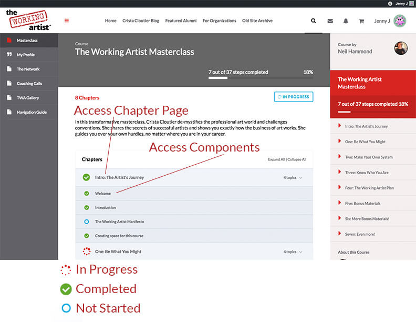
Task: Collapse Intro: The Artist's Journey topics chevron
Action: pyautogui.click(x=300, y=178)
